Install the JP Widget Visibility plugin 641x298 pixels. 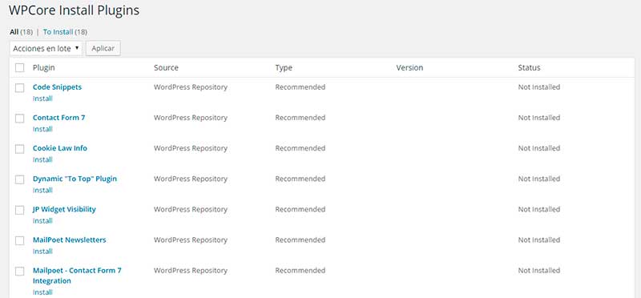click(42, 221)
